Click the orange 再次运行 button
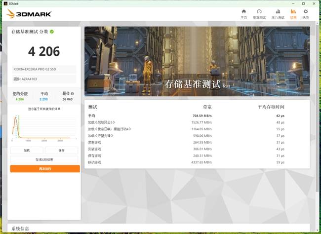 (45, 169)
